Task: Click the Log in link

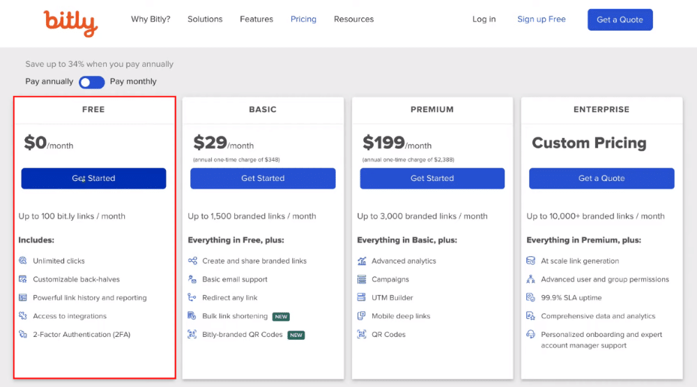Action: [484, 19]
